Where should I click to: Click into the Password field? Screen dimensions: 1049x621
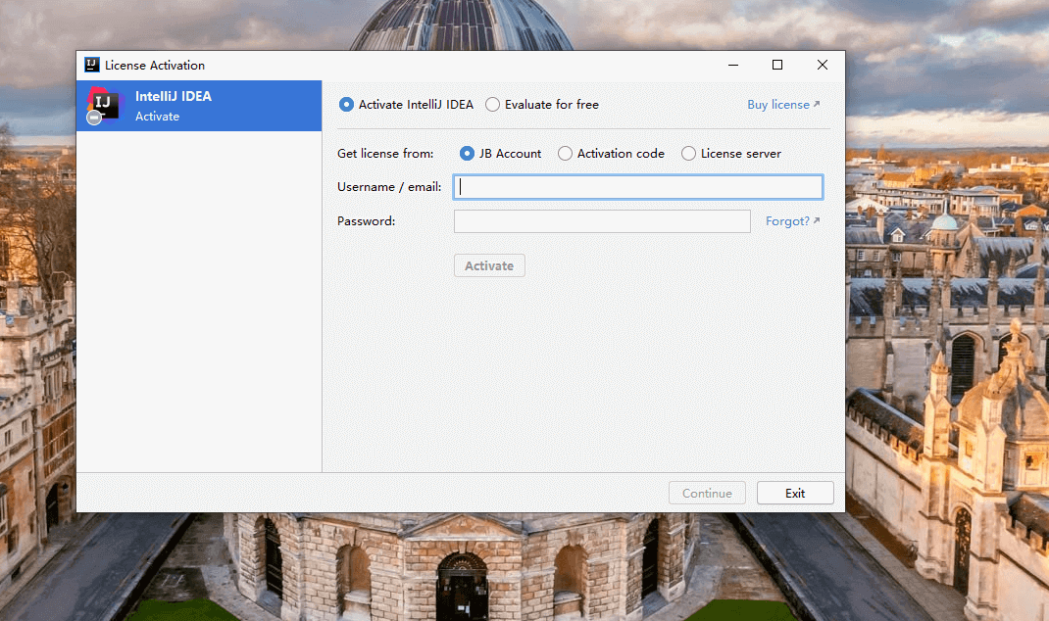pyautogui.click(x=601, y=221)
